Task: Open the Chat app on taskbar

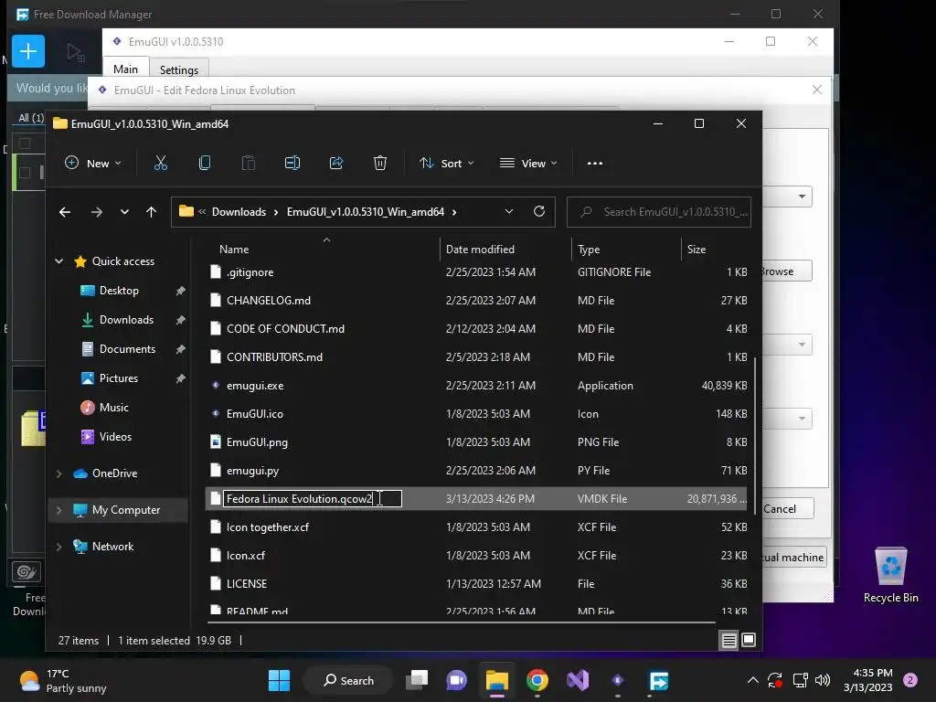Action: [x=457, y=680]
